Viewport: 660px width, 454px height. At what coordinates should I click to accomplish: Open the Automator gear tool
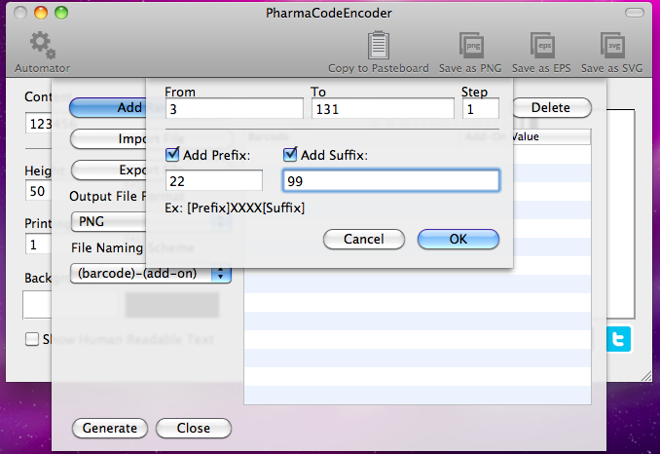click(42, 53)
